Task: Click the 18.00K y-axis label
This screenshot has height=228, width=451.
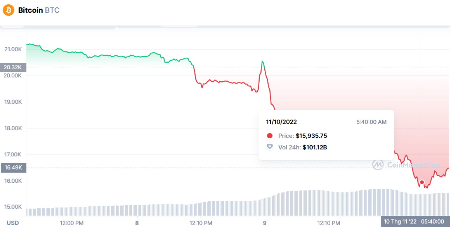Action: tap(13, 129)
